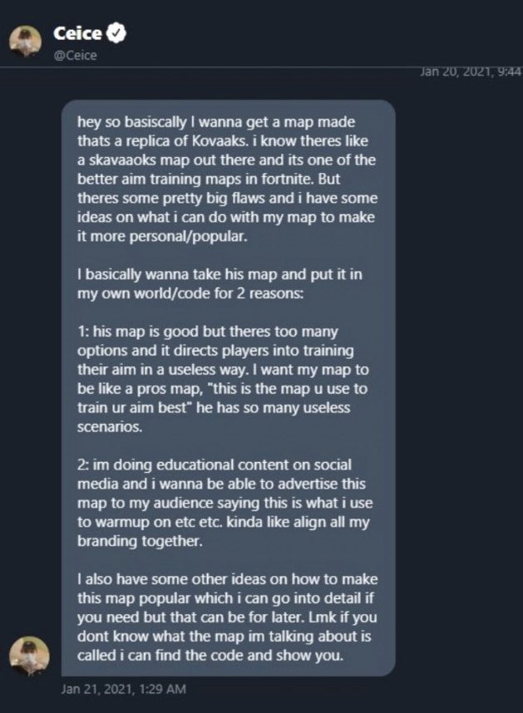
Task: Click the text "my own world/code for 2 reasons"
Action: 190,293
